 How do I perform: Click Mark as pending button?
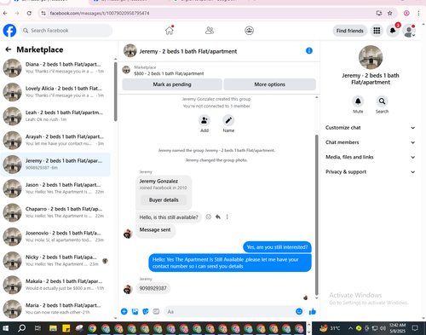[172, 84]
